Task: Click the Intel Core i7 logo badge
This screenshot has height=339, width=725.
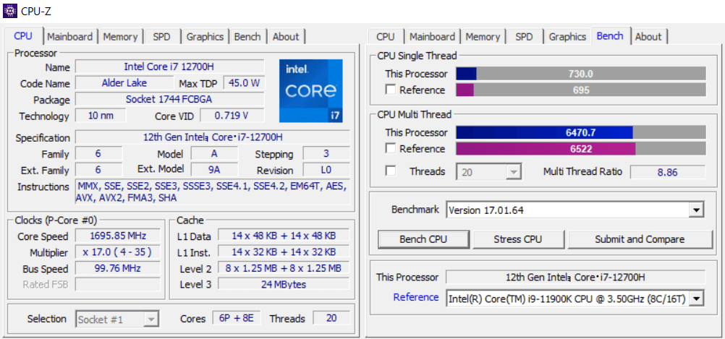Action: pos(310,90)
